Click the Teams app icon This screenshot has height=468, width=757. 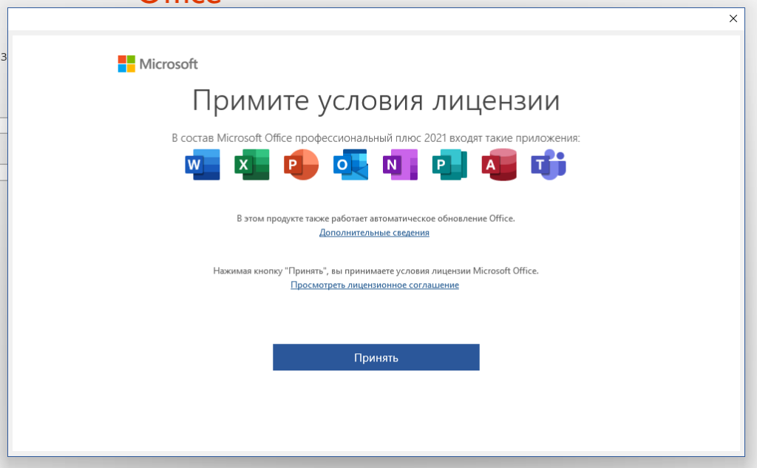549,165
